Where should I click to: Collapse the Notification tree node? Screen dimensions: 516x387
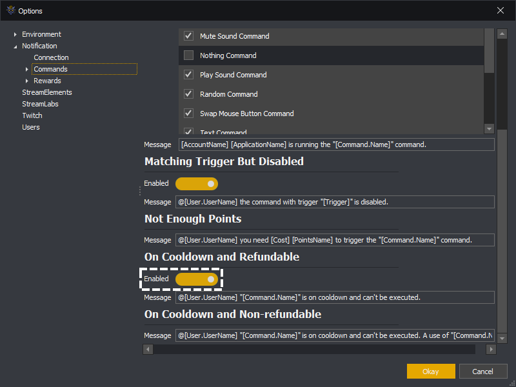tap(15, 46)
